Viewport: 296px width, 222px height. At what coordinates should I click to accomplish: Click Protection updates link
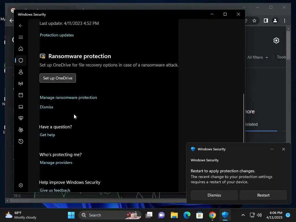[57, 35]
